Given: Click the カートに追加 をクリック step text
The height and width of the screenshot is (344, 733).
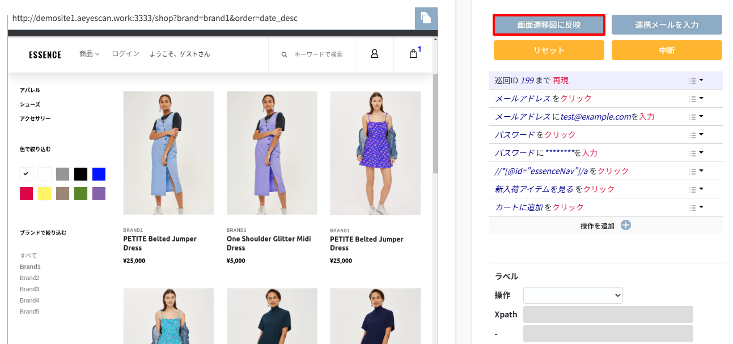Looking at the screenshot, I should [x=539, y=207].
